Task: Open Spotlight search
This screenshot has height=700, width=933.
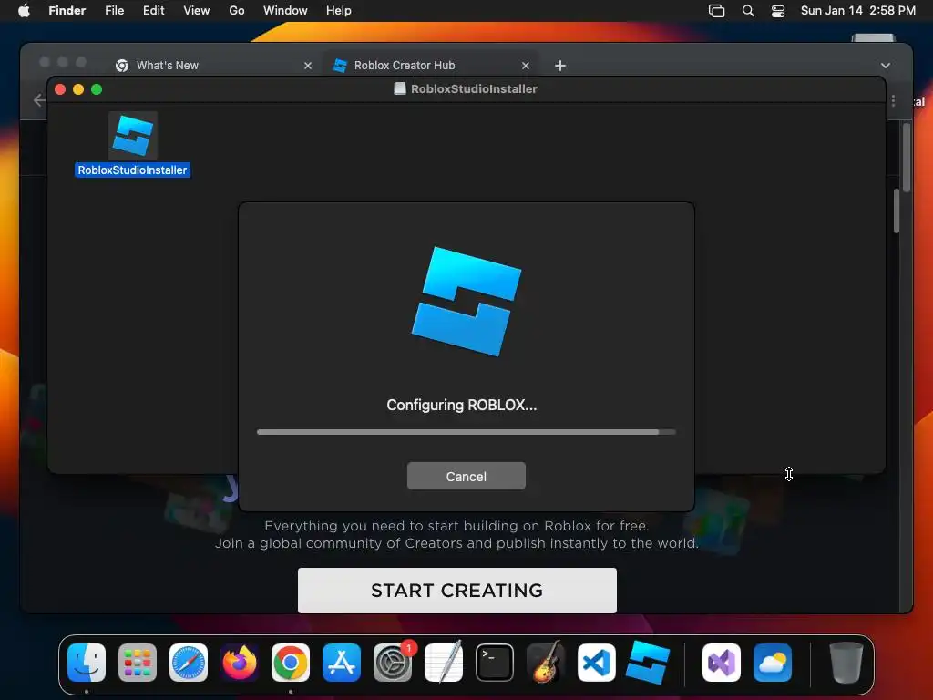Action: 748,11
